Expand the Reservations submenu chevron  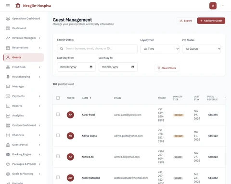click(x=39, y=48)
